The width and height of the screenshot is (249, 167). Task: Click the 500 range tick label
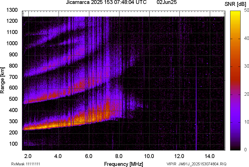pyautogui.click(x=13, y=99)
